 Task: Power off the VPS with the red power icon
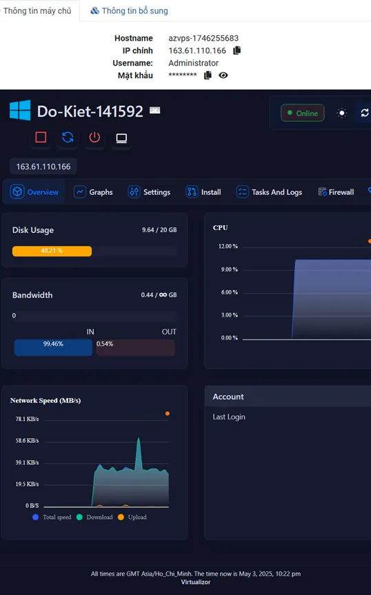click(x=94, y=138)
